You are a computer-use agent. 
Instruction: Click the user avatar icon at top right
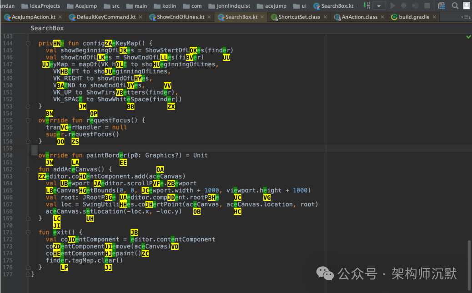pyautogui.click(x=467, y=6)
